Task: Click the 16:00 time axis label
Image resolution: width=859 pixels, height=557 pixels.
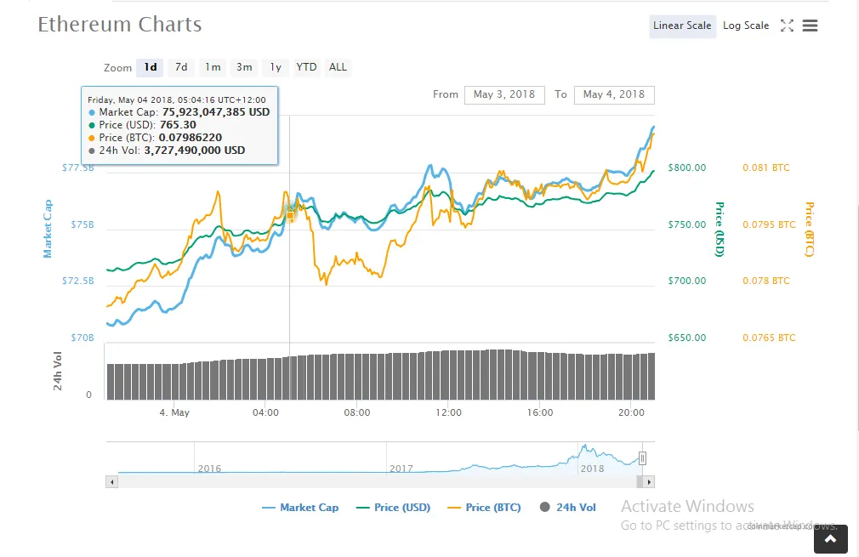Action: 540,412
